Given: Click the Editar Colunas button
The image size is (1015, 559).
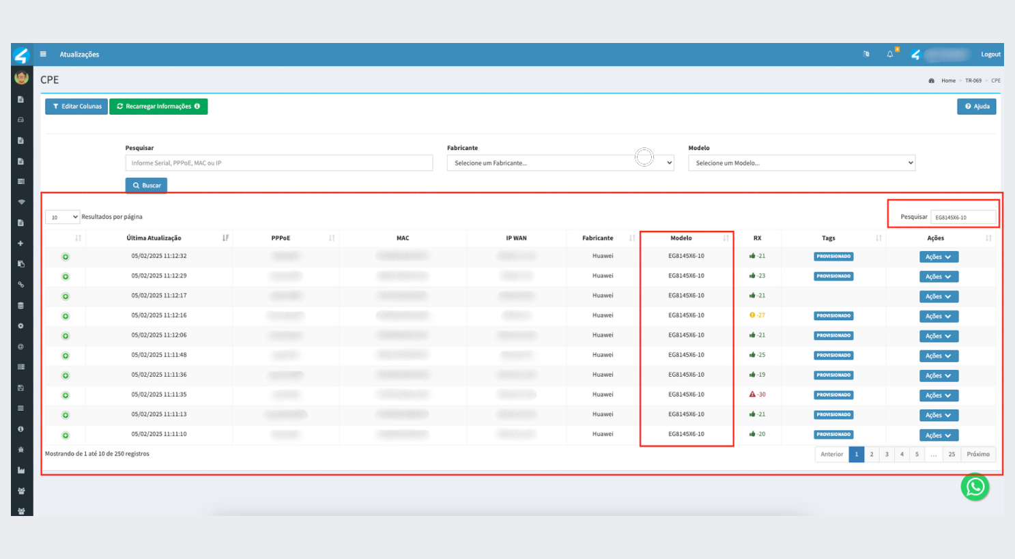Looking at the screenshot, I should coord(76,106).
